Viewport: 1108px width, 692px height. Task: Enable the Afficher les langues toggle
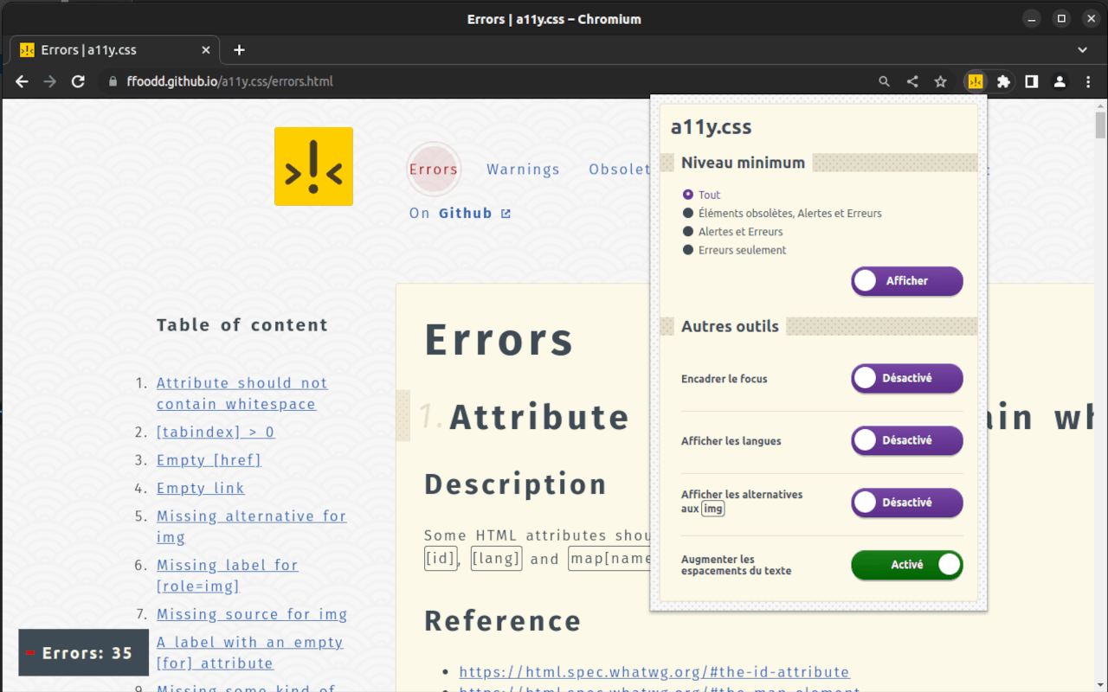906,440
